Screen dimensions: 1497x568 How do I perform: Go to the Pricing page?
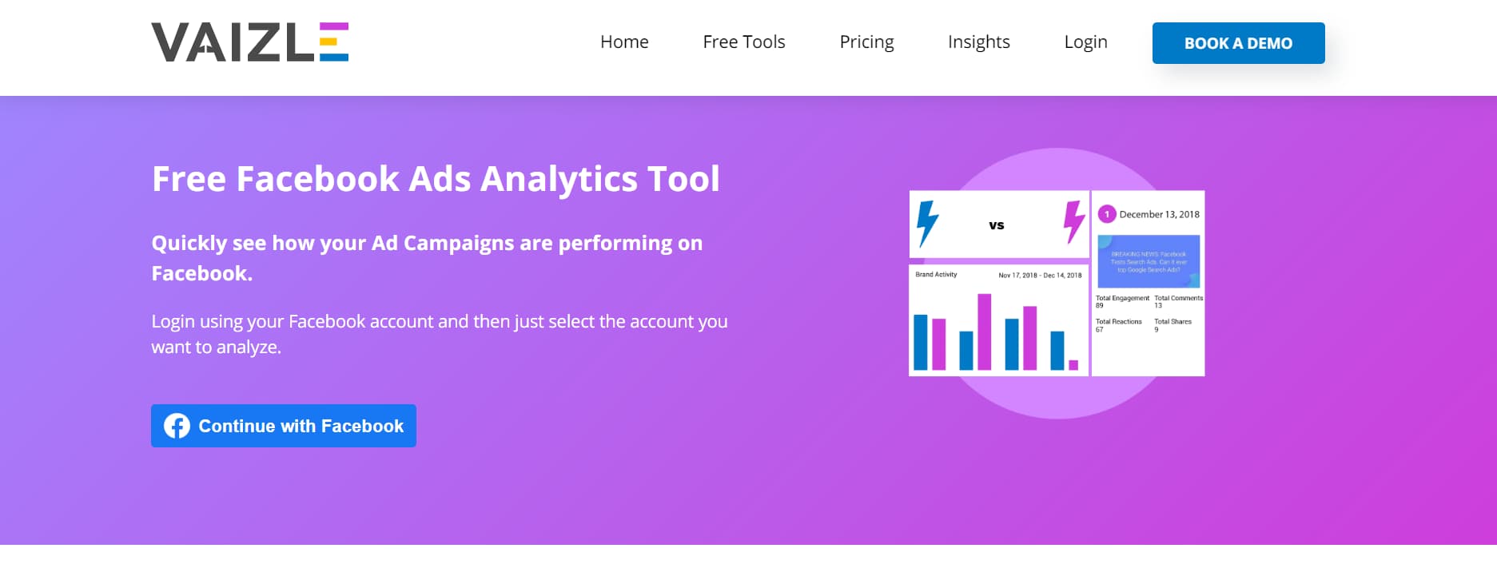(866, 42)
